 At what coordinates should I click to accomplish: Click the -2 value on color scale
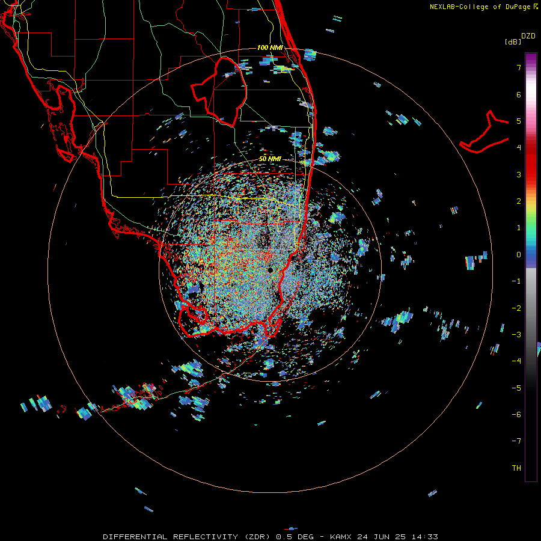(x=516, y=308)
